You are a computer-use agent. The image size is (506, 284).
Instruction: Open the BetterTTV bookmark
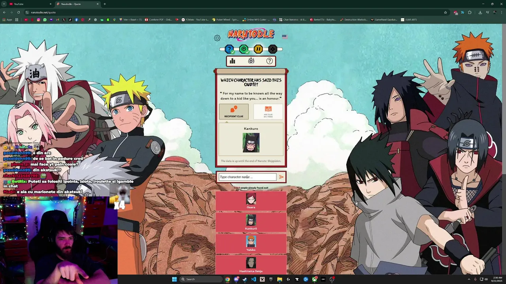point(323,19)
